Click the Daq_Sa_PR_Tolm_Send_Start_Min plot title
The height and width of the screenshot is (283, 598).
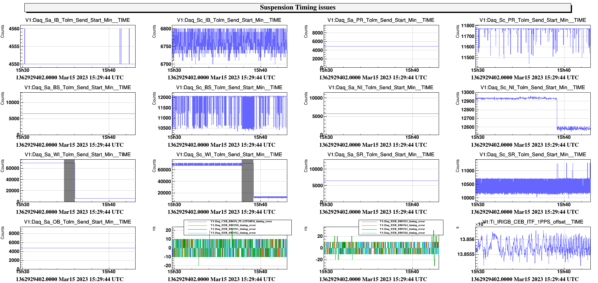click(x=381, y=20)
